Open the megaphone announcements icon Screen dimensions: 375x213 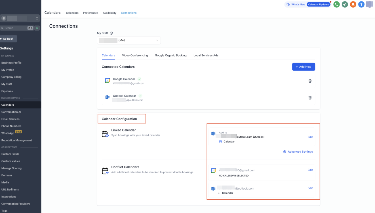(x=345, y=4)
